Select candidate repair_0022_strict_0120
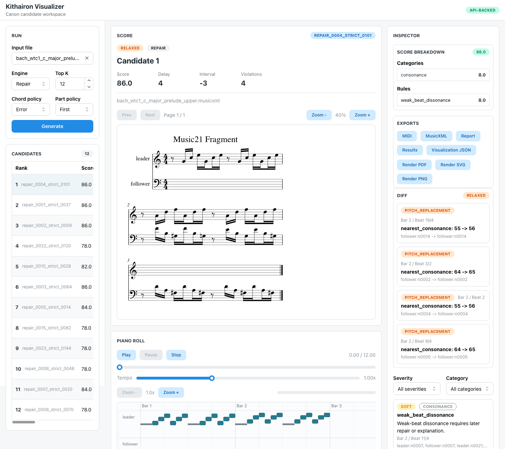The image size is (505, 449). pyautogui.click(x=53, y=246)
